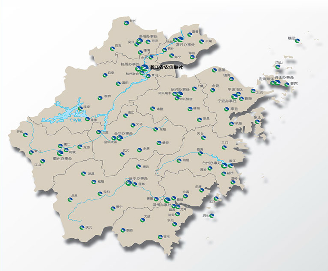The height and width of the screenshot is (271, 328).
Task: Click the 象山 branch marker
Action: (x=257, y=121)
